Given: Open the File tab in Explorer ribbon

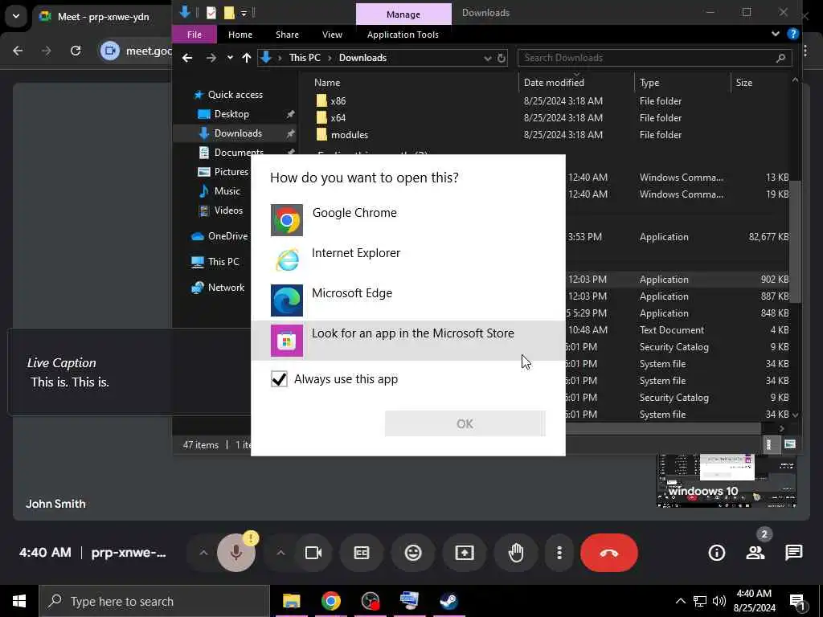Looking at the screenshot, I should [x=194, y=35].
